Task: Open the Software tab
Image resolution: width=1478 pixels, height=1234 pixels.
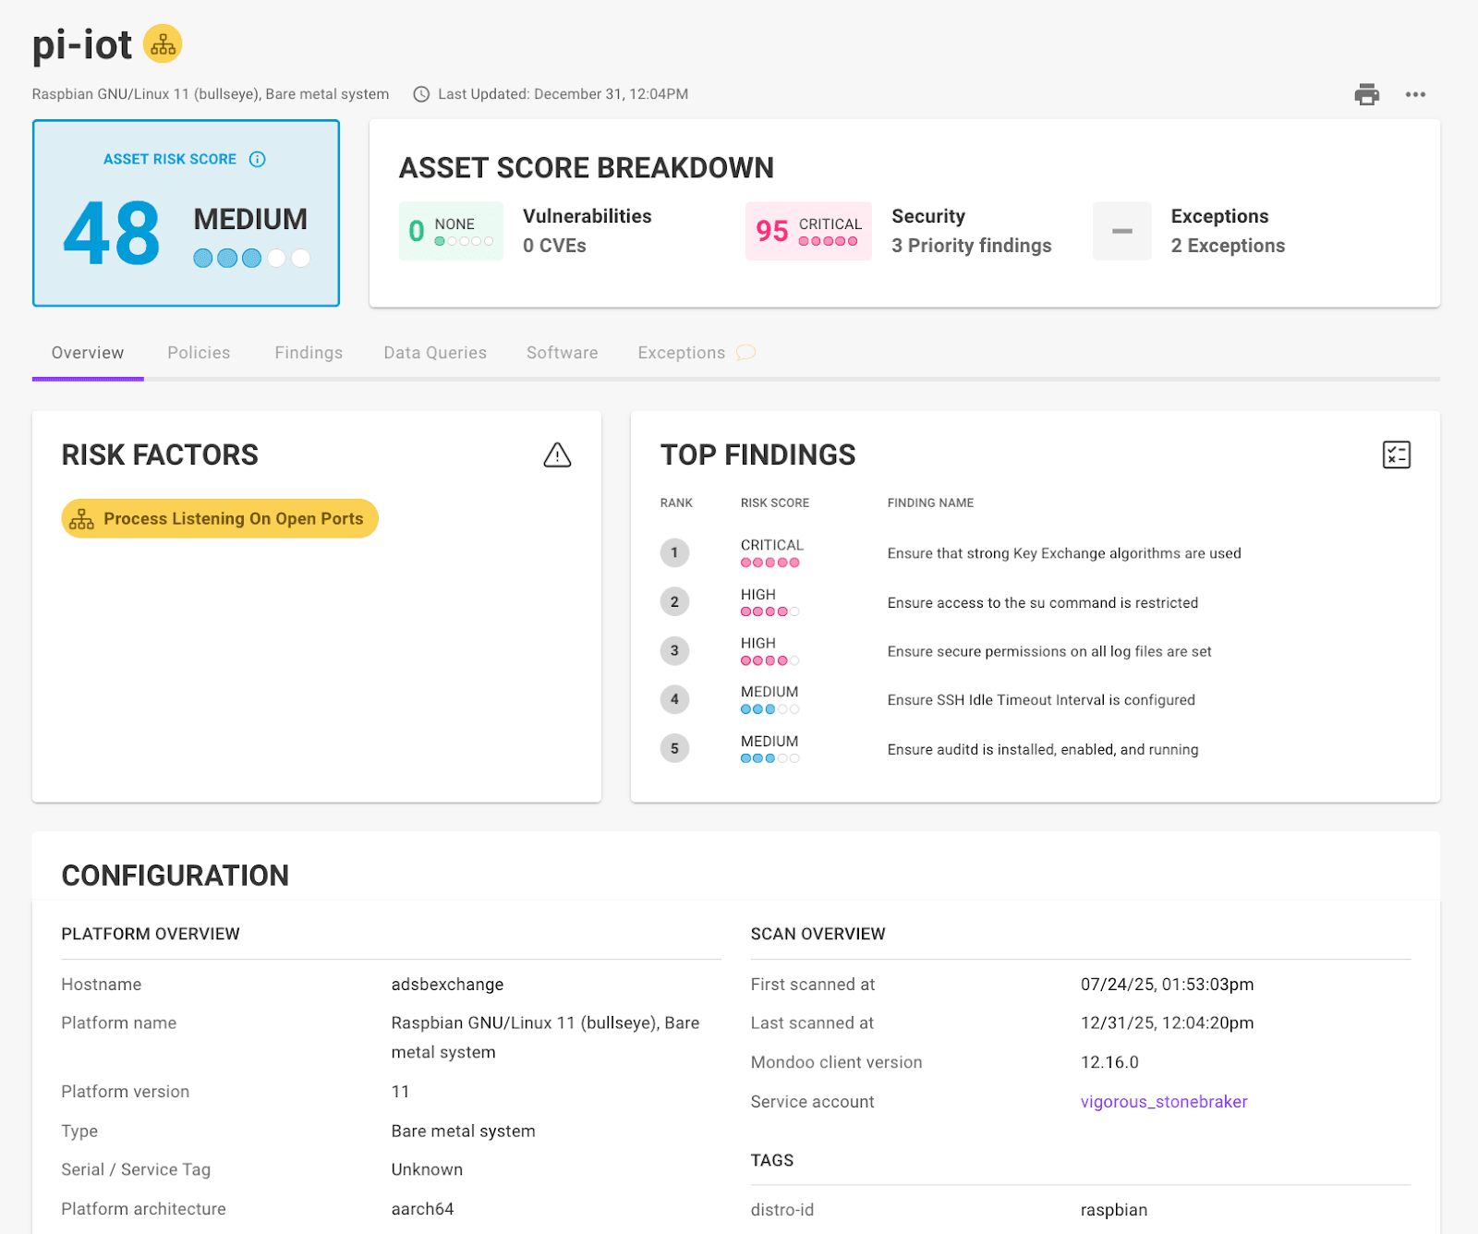Action: pos(561,352)
